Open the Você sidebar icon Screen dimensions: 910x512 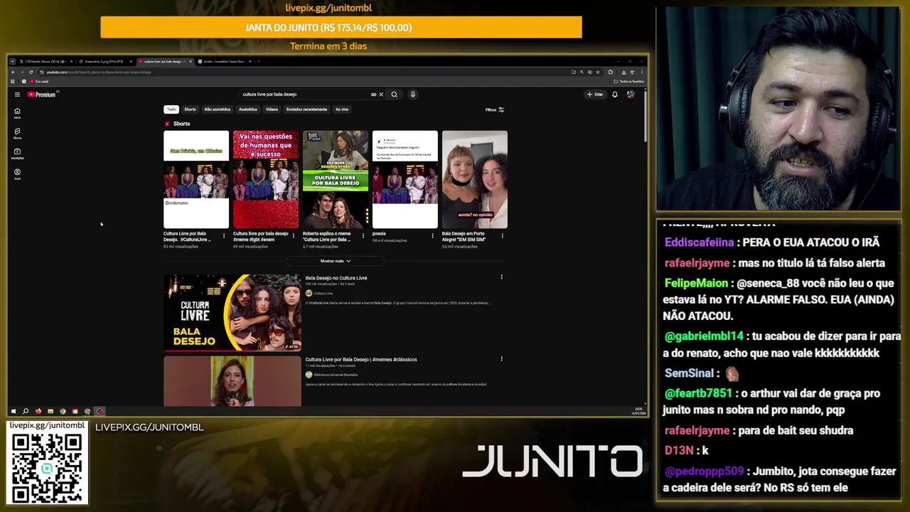pos(17,174)
